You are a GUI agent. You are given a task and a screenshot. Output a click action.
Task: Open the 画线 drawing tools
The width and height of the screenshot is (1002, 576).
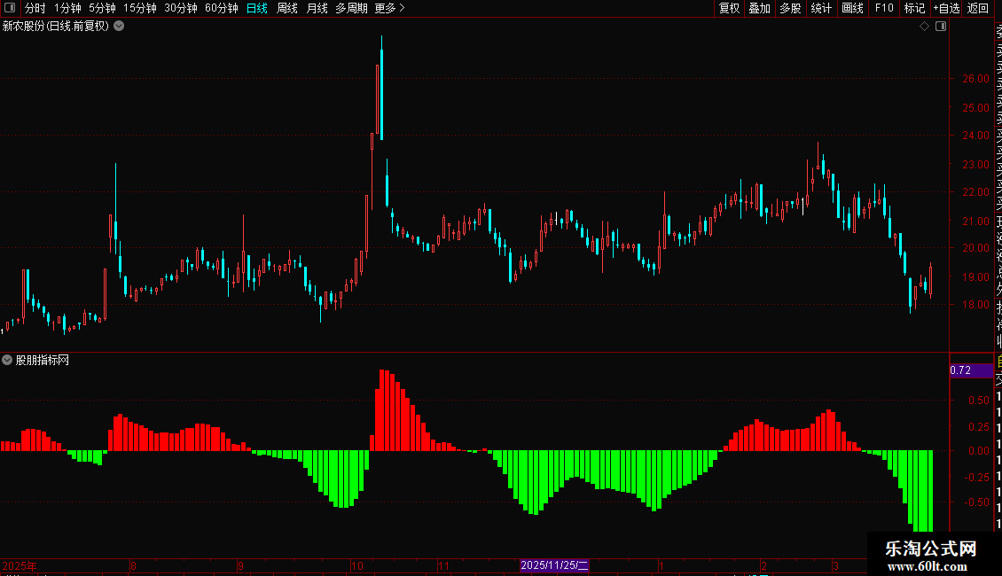pos(852,8)
